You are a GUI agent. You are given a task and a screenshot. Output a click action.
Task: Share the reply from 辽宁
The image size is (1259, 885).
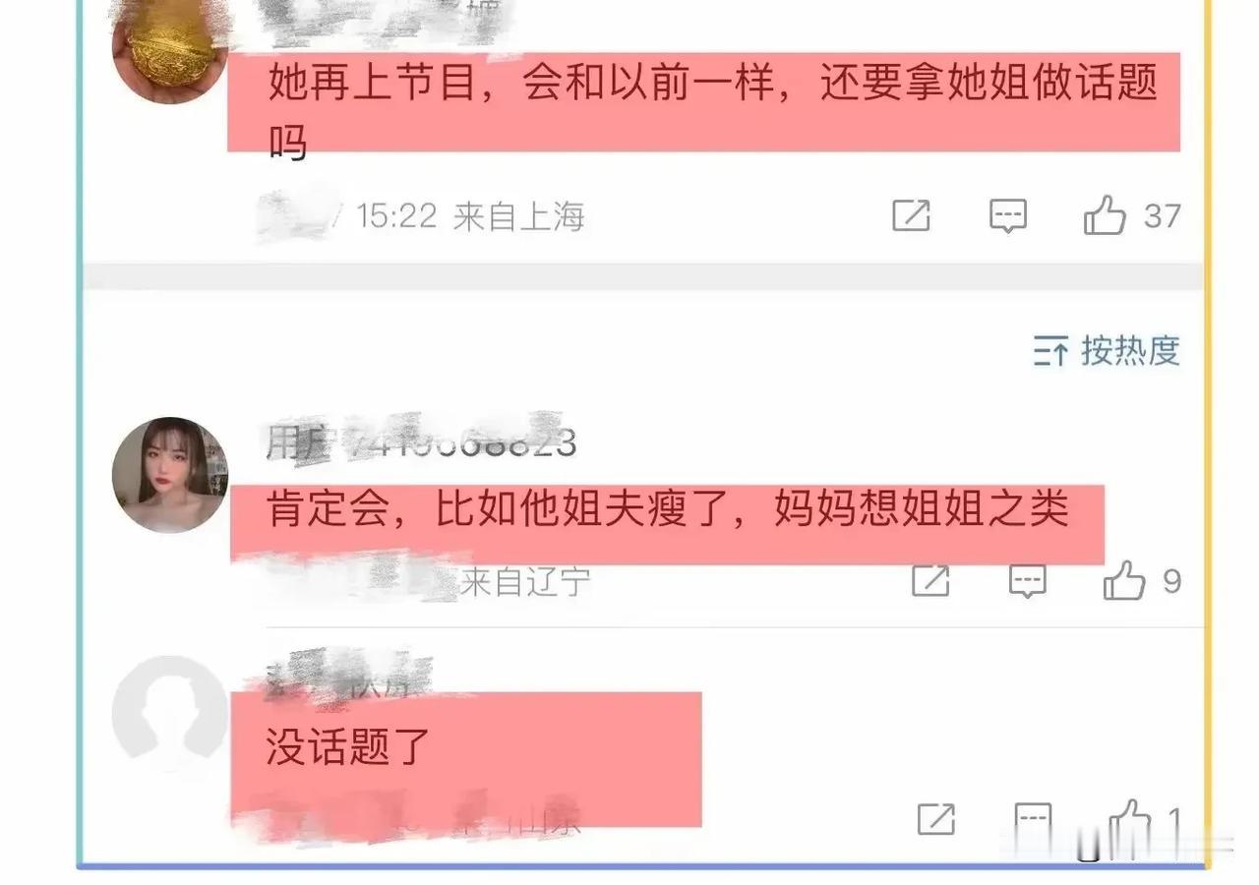point(930,582)
